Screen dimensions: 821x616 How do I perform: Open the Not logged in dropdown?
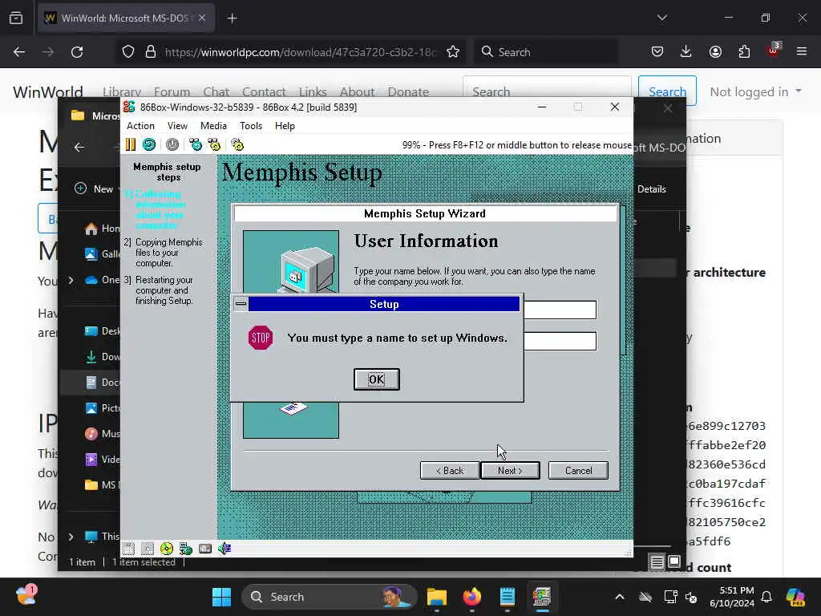coord(755,91)
